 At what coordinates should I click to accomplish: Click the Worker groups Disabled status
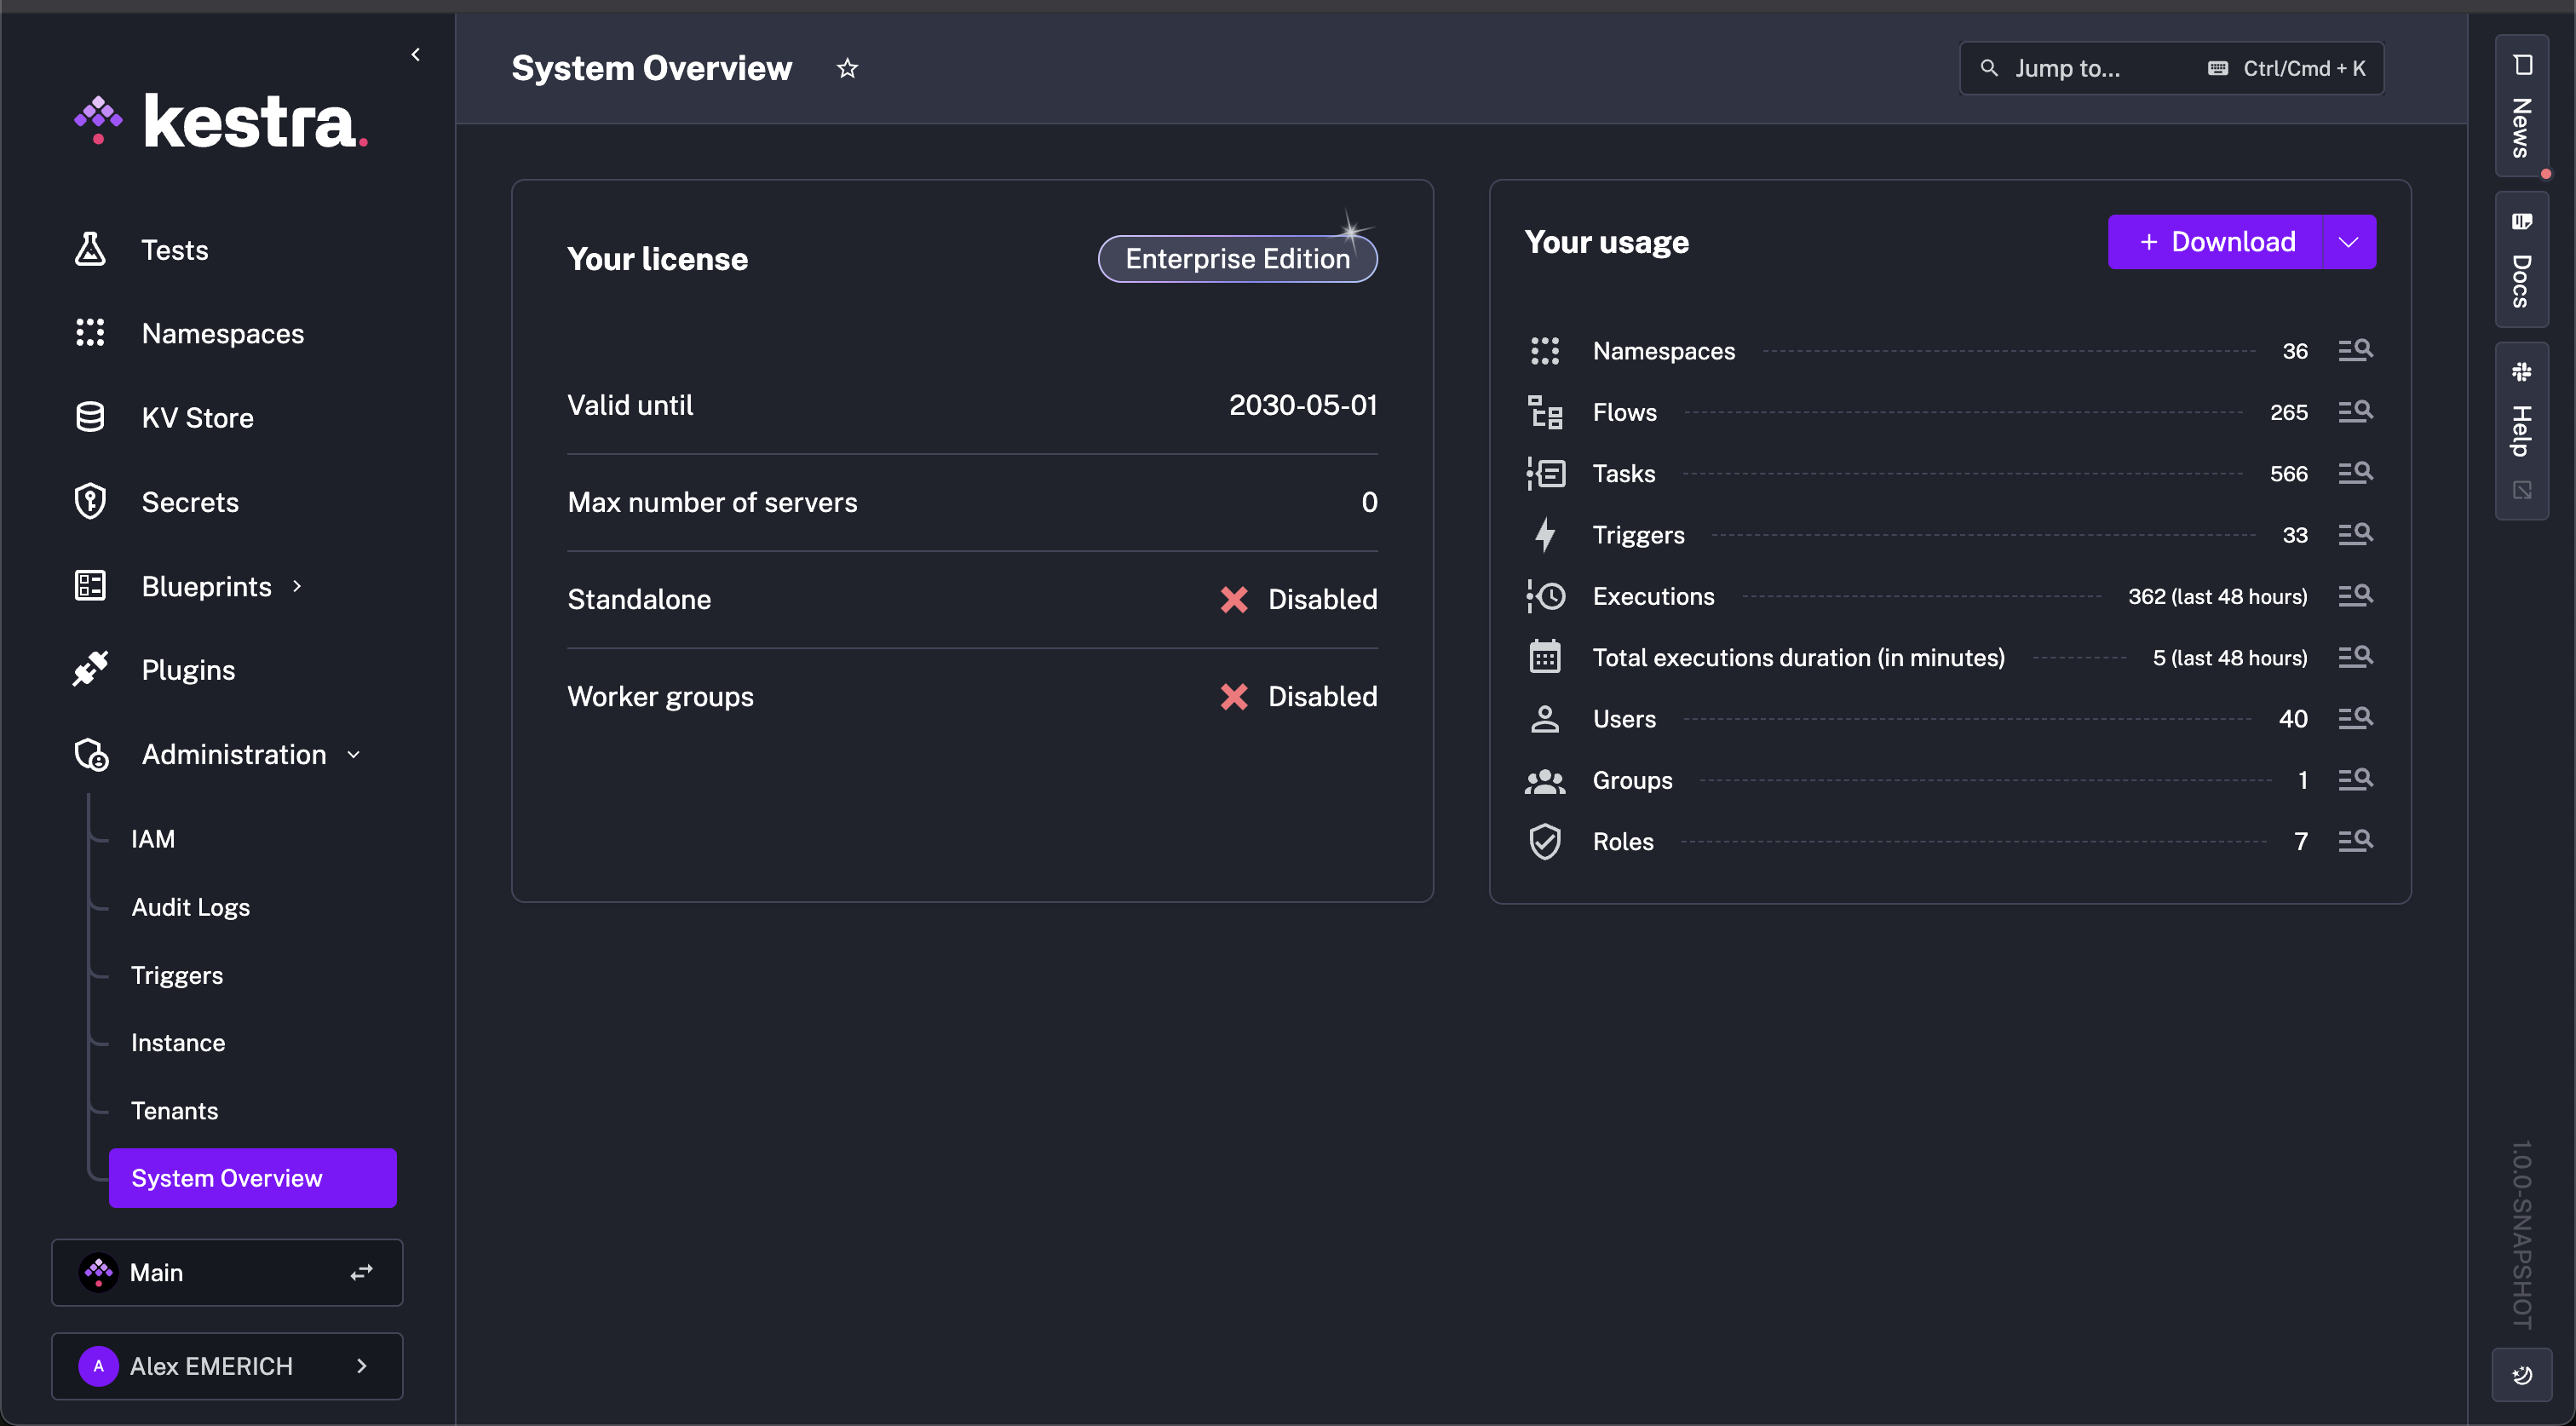point(1298,696)
